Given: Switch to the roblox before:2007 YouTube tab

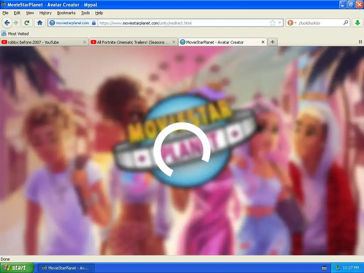Looking at the screenshot, I should [x=44, y=42].
